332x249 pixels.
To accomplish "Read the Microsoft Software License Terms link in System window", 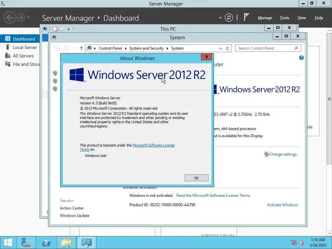I will [213, 196].
